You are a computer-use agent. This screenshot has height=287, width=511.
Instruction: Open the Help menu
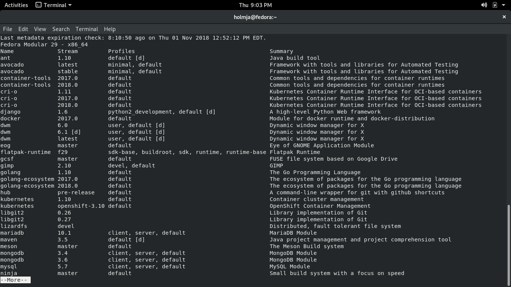[x=110, y=29]
